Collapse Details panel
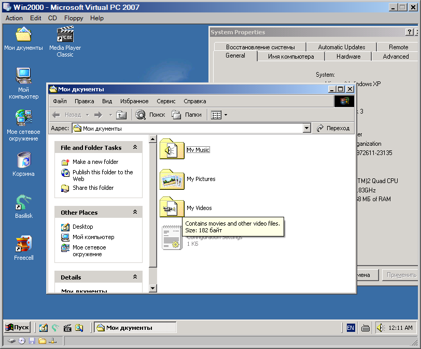 click(x=135, y=277)
